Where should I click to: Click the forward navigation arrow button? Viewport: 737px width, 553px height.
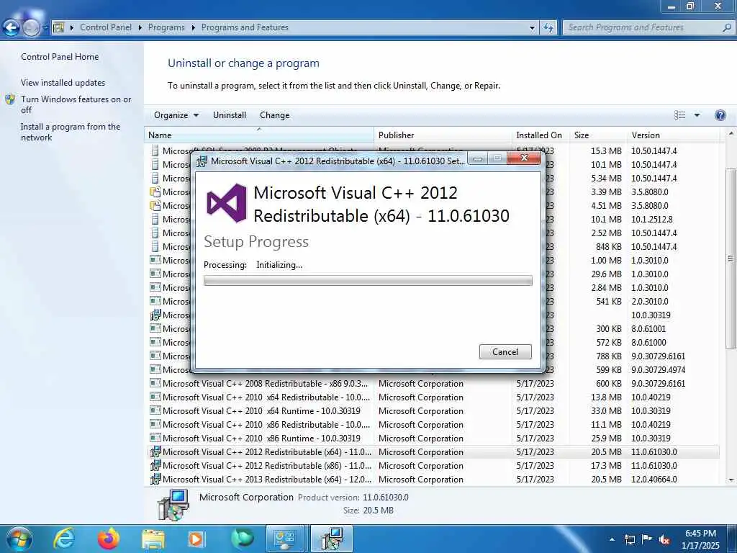[x=31, y=28]
